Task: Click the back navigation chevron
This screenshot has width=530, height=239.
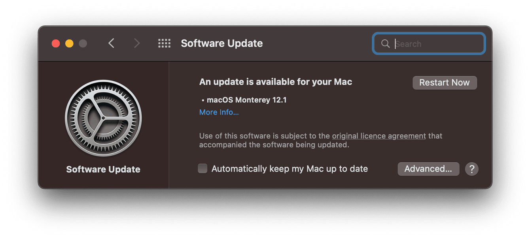Action: (111, 43)
